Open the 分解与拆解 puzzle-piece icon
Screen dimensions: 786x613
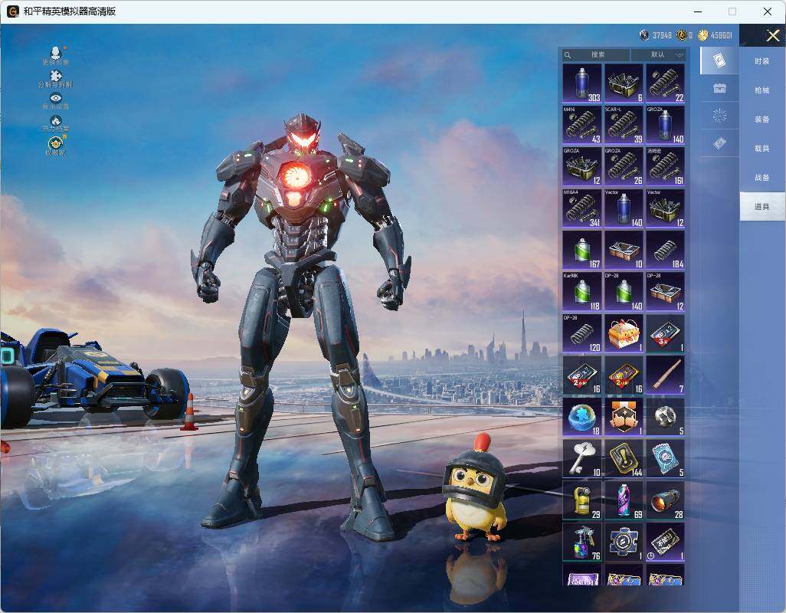56,75
